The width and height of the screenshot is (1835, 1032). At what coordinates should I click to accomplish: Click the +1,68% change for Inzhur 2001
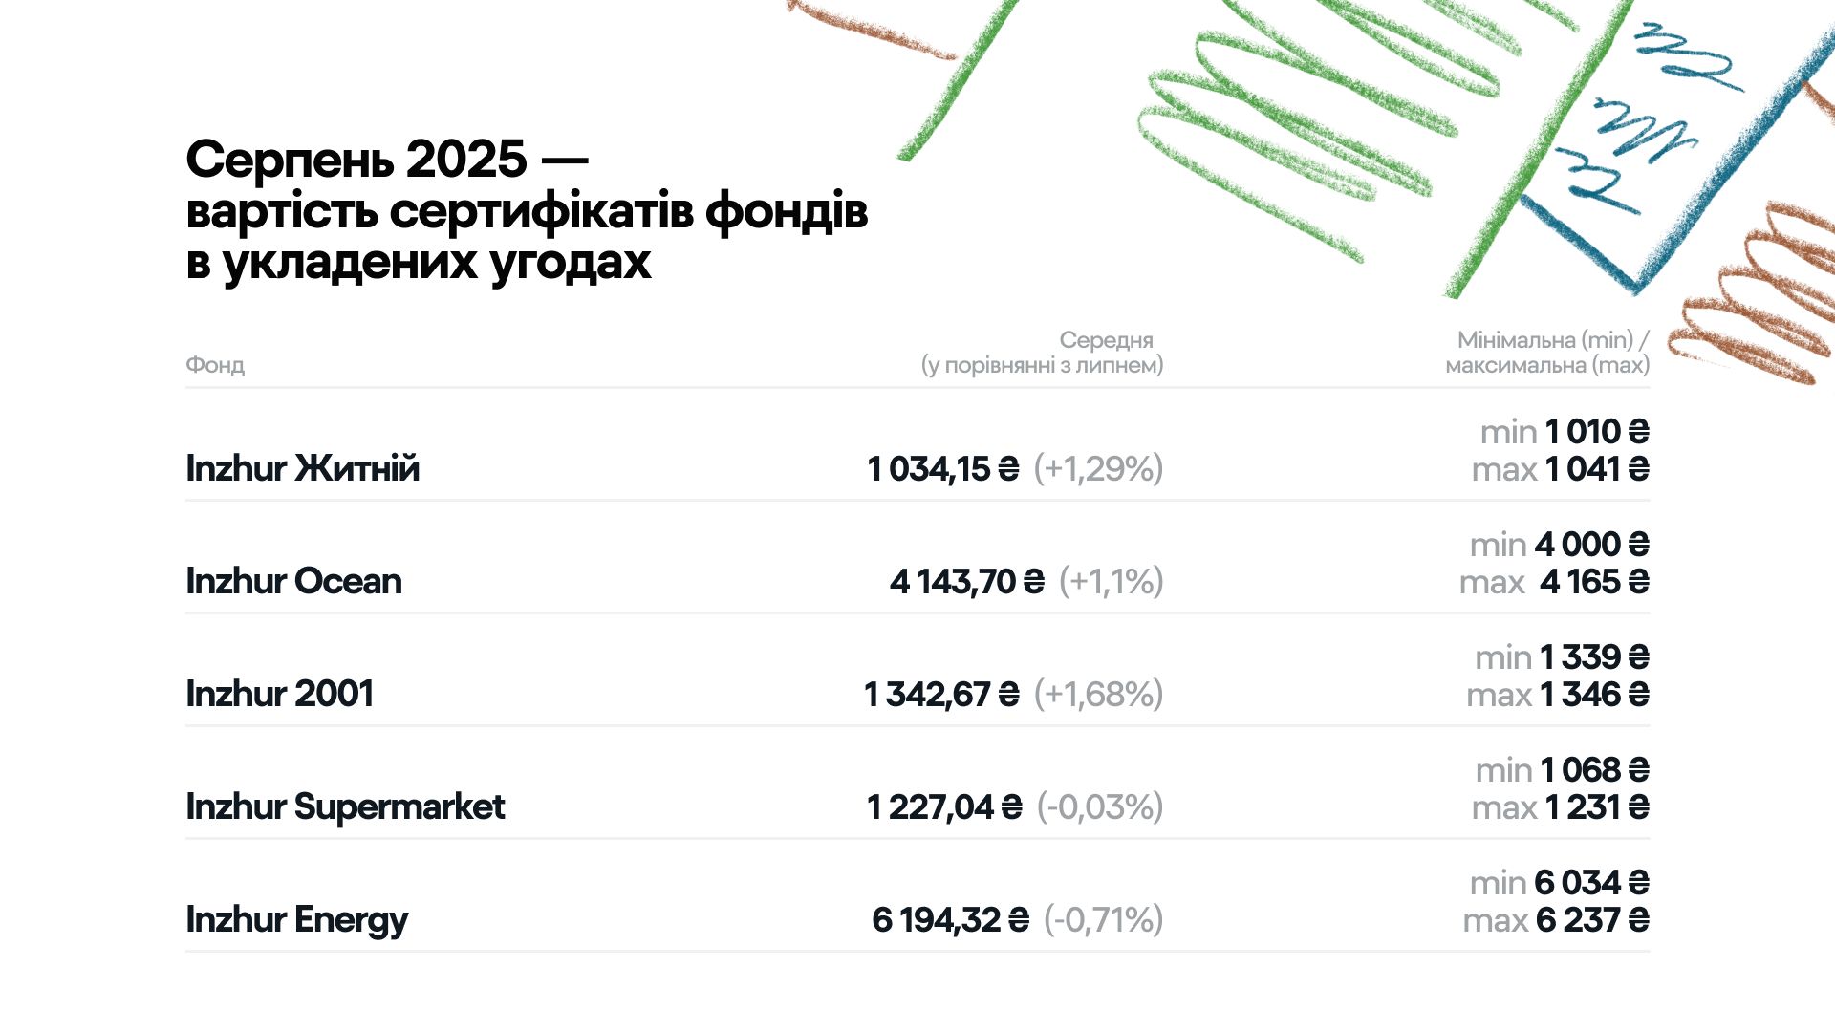click(1099, 695)
